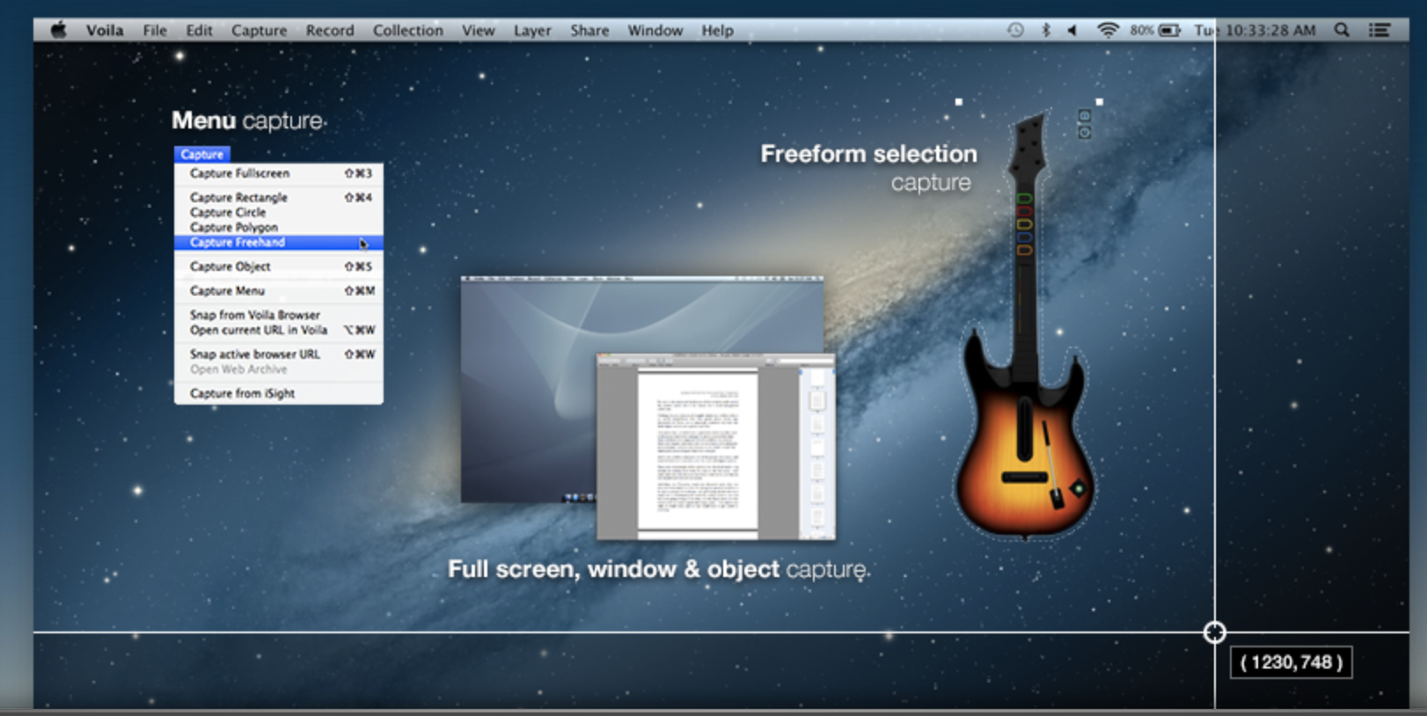This screenshot has height=716, width=1427.
Task: Choose Open current URL in Voila
Action: click(279, 330)
